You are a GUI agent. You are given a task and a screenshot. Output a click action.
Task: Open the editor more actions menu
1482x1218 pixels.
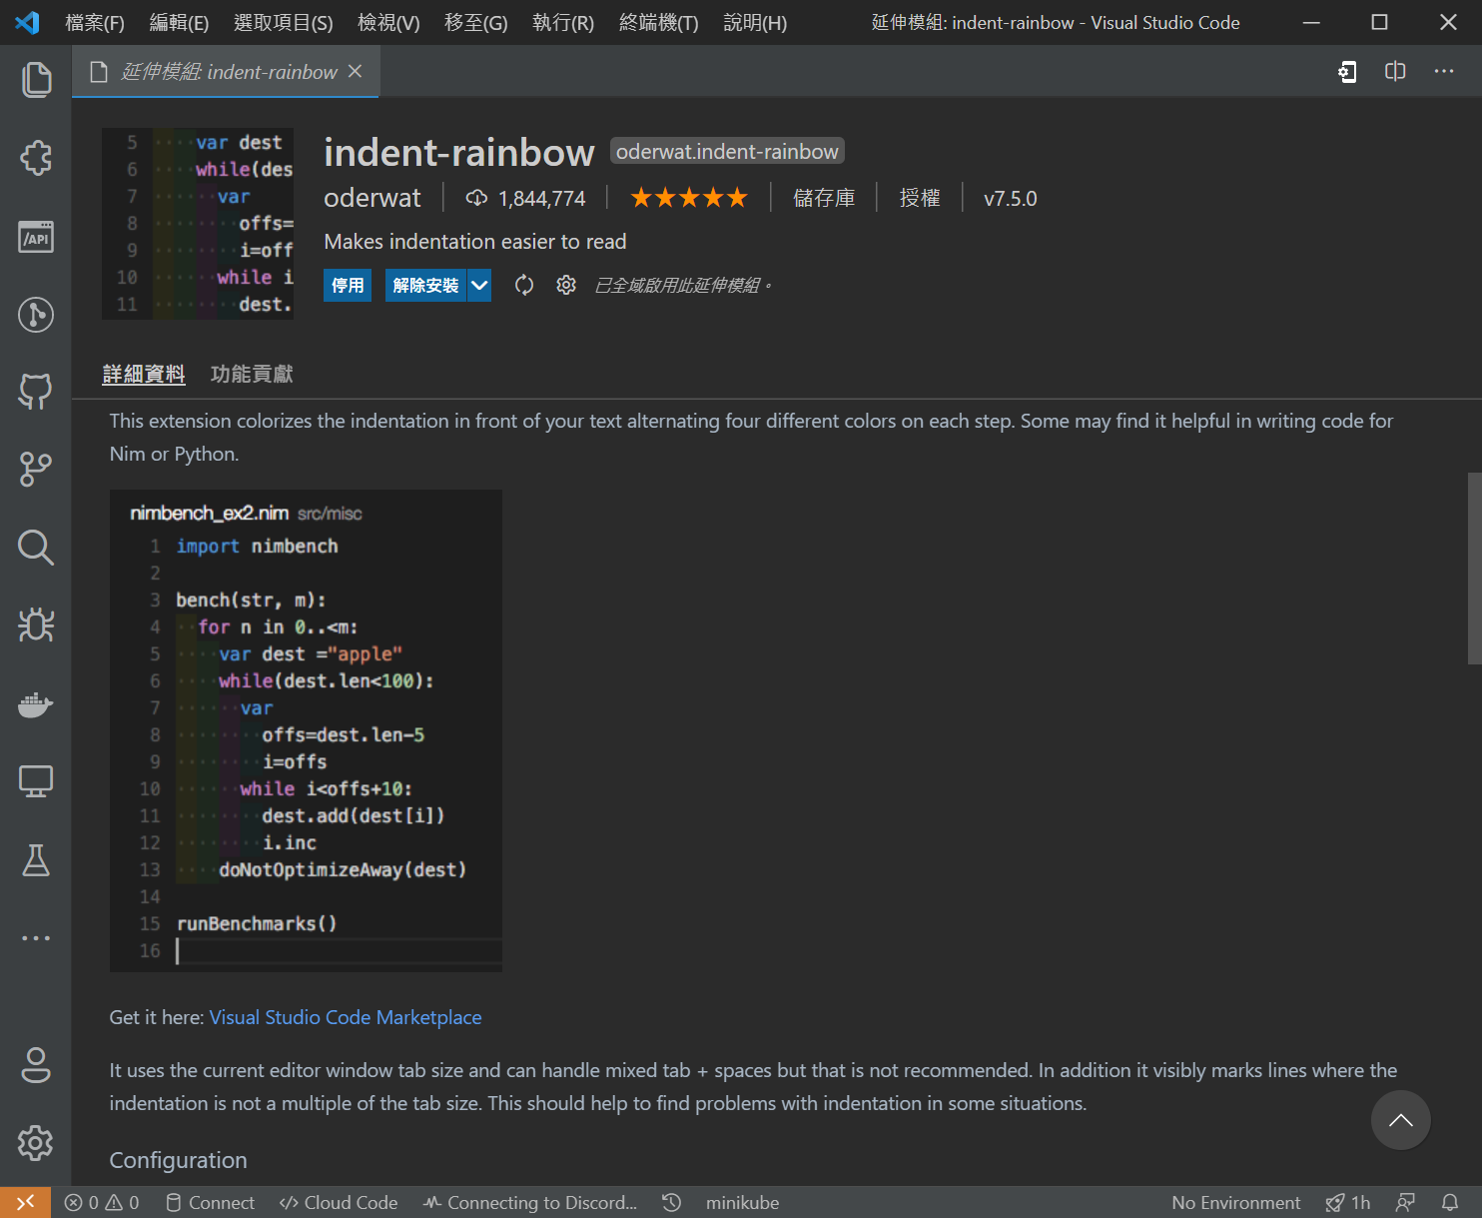(1444, 71)
